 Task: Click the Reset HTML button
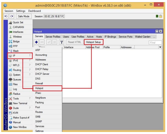[x=75, y=42]
